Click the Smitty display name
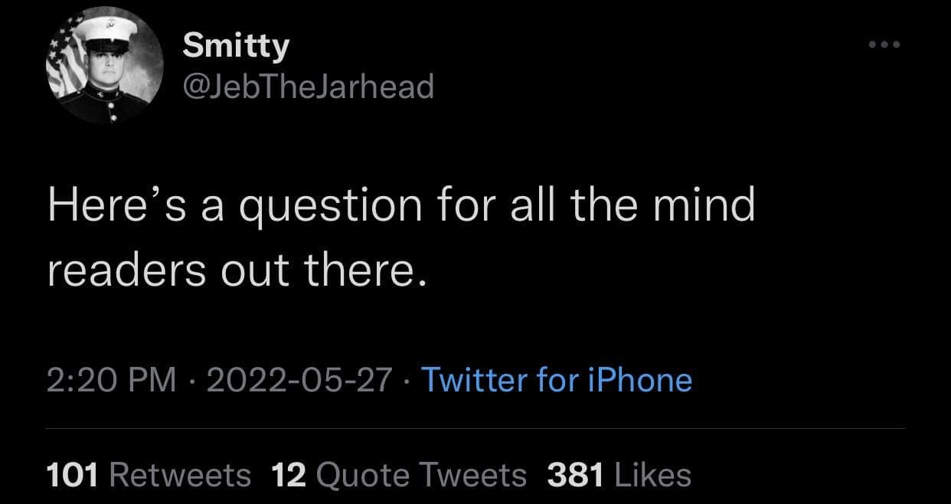Screen dimensions: 951x504 click(237, 47)
